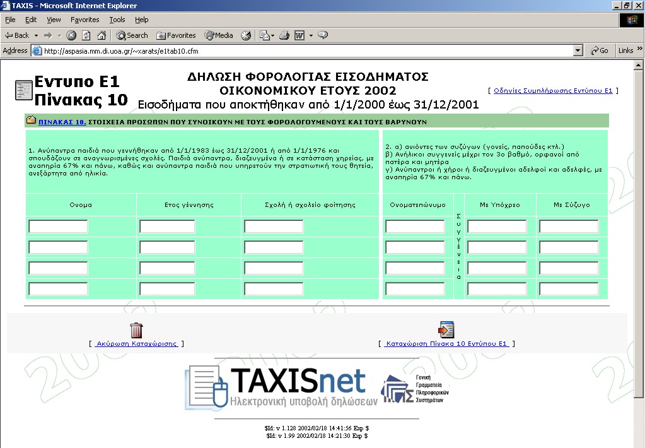Click the Γενική Γραμματεία Πληροφορικών Συστημάτων logo

point(415,388)
